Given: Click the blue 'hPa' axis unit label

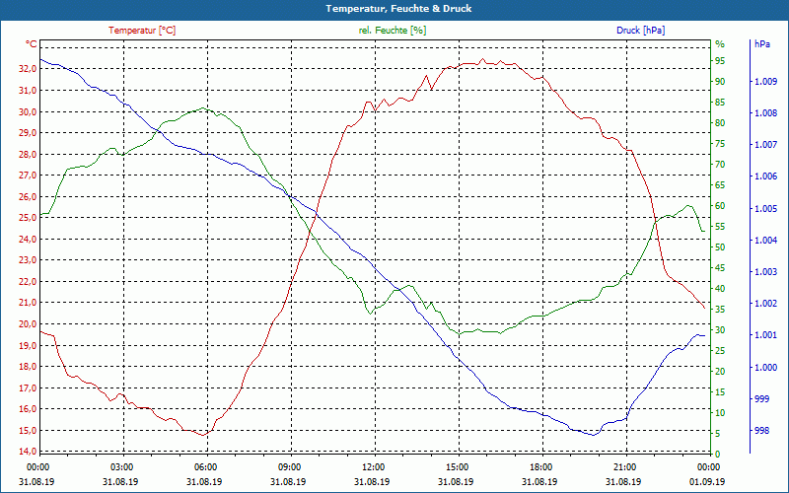Looking at the screenshot, I should point(761,44).
